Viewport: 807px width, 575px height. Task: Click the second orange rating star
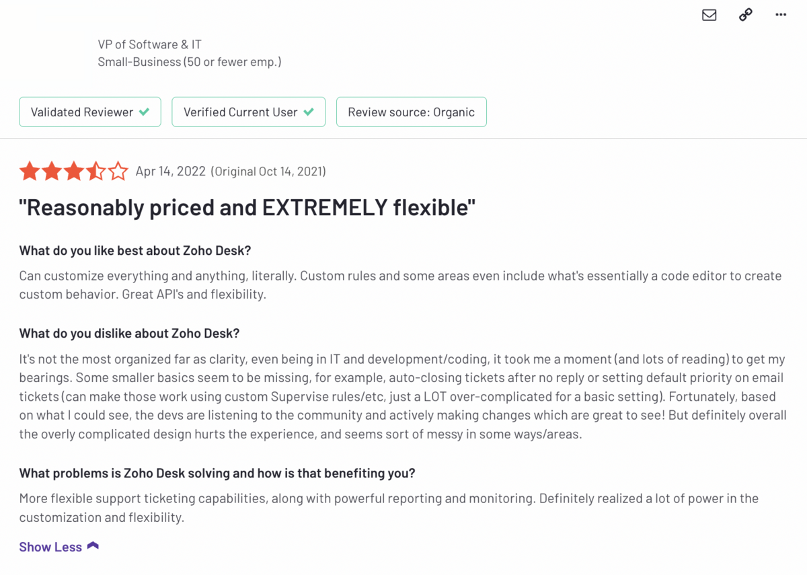coord(52,171)
